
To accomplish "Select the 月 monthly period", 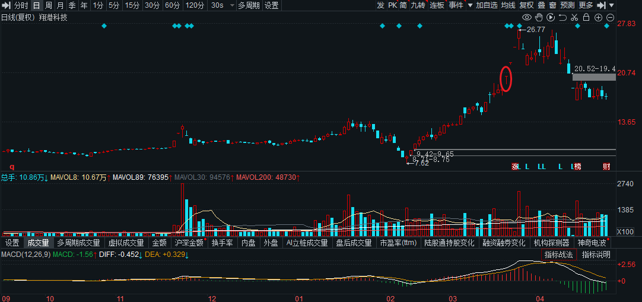I will (60, 5).
